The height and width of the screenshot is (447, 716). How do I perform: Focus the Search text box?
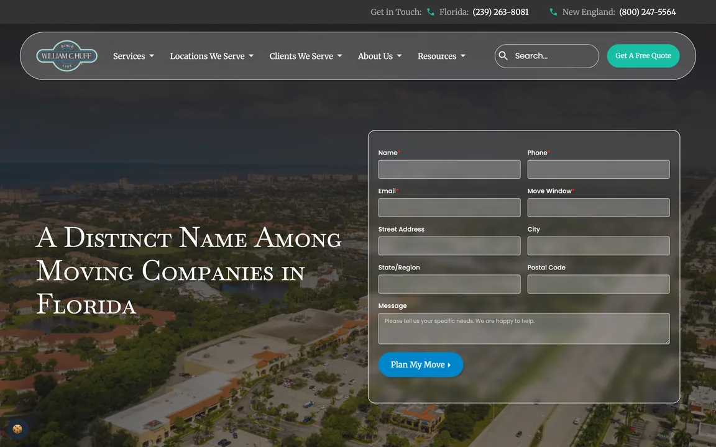coord(546,56)
